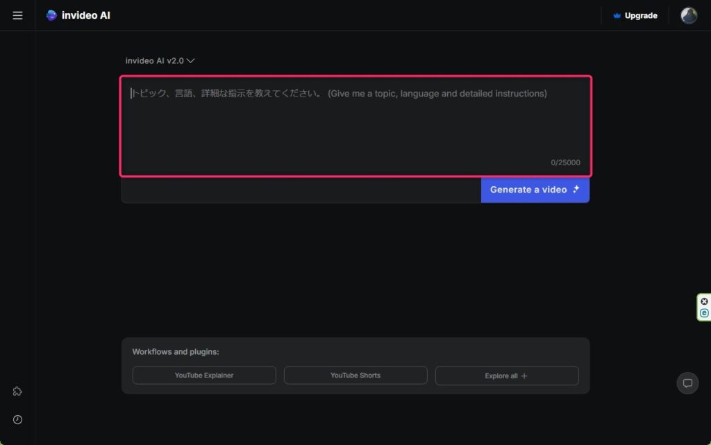Screen dimensions: 711x445
Task: Close the side widget with X icon
Action: (x=704, y=301)
